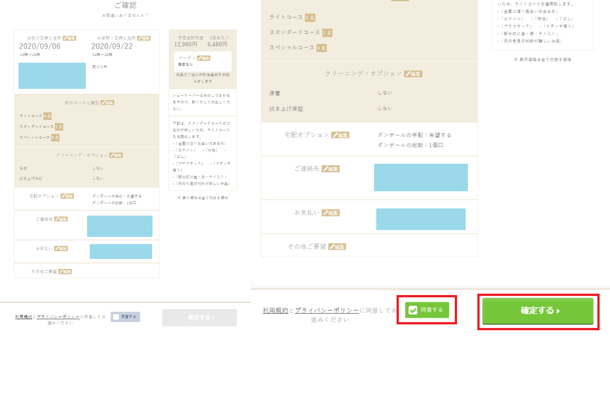Edit お支払い in the enlarged page view
The width and height of the screenshot is (610, 397).
click(x=331, y=212)
